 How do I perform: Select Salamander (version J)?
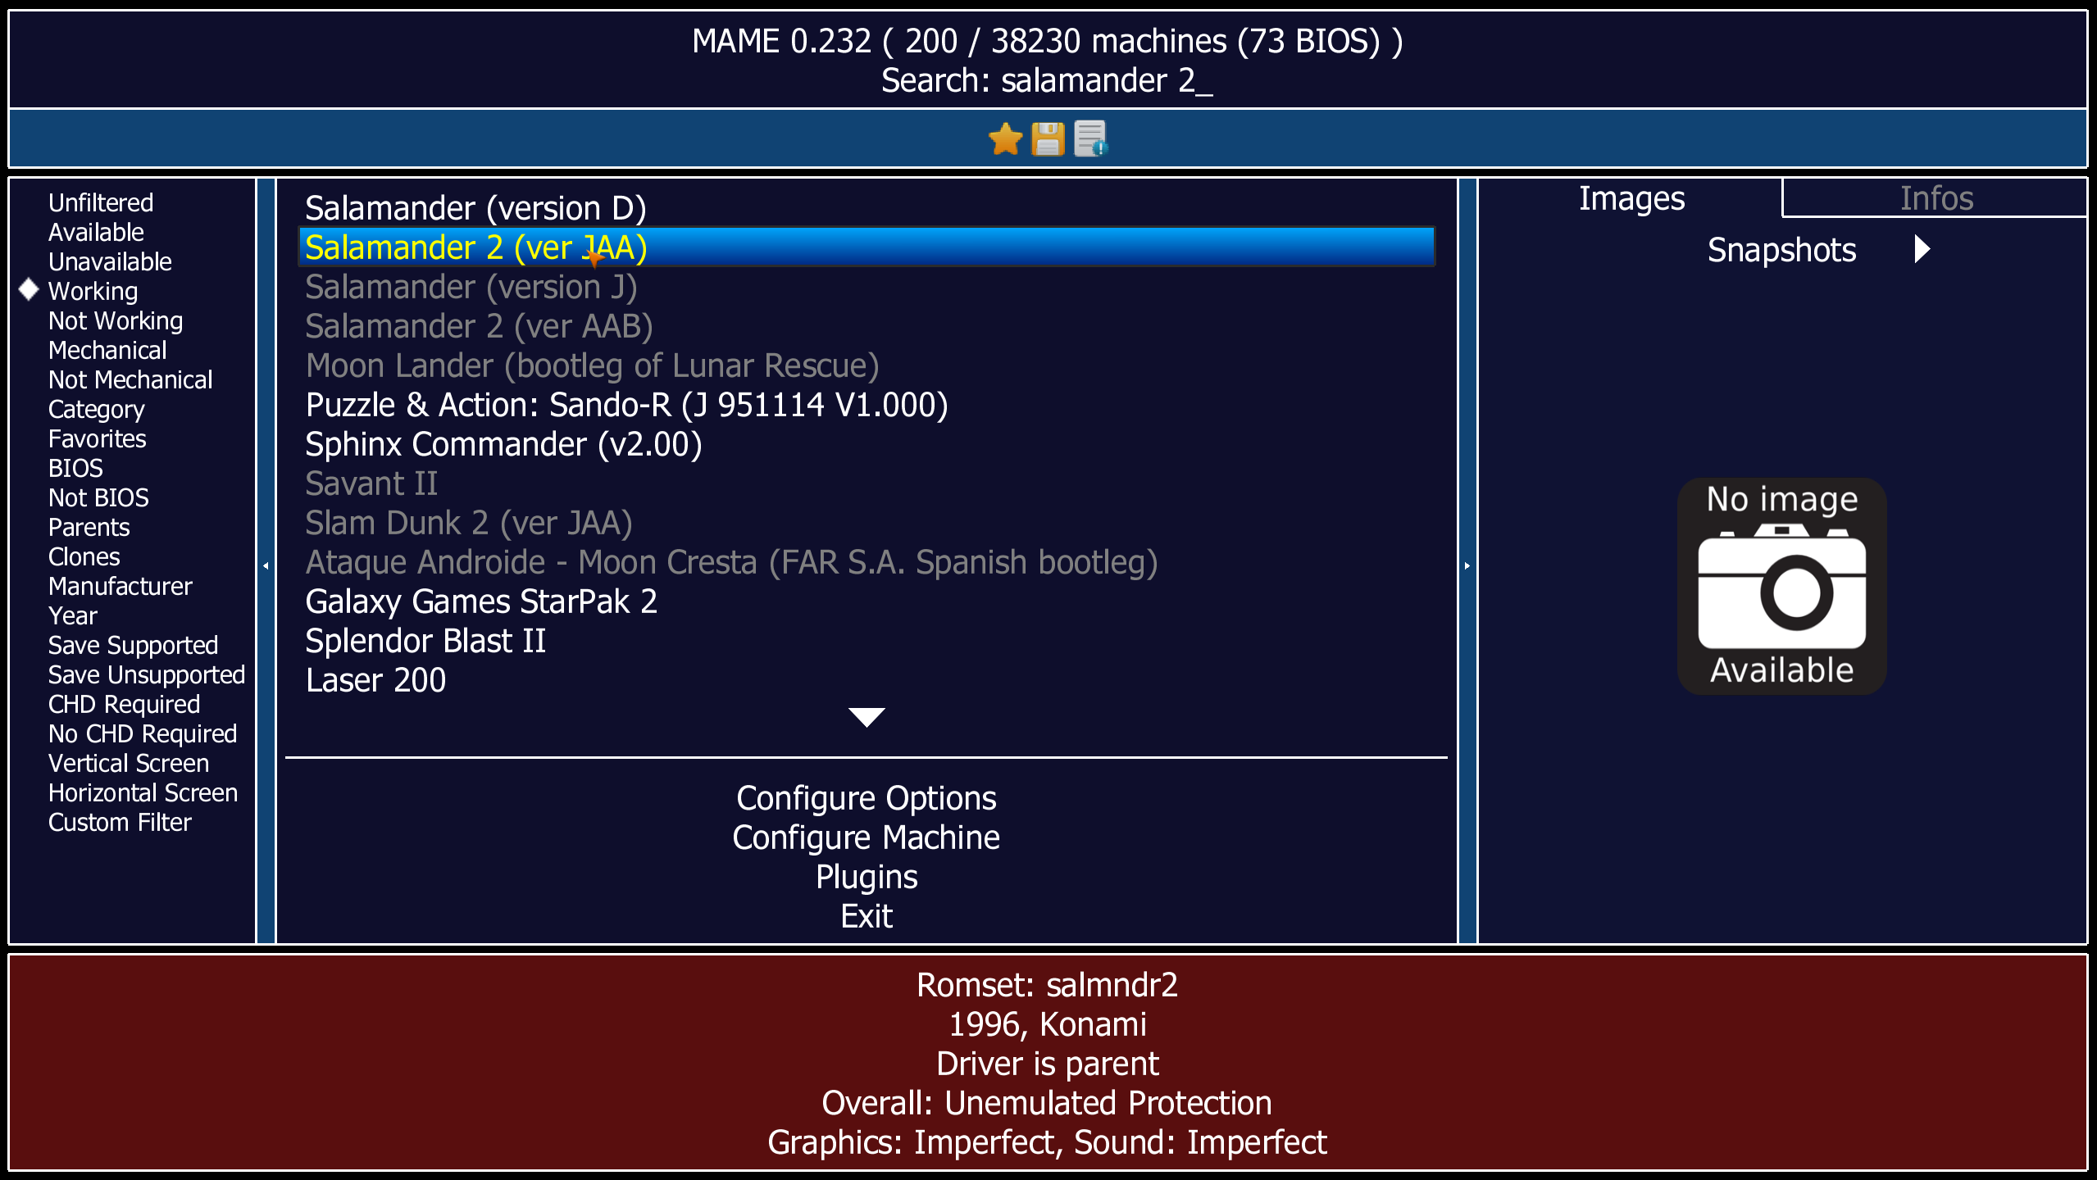(867, 287)
